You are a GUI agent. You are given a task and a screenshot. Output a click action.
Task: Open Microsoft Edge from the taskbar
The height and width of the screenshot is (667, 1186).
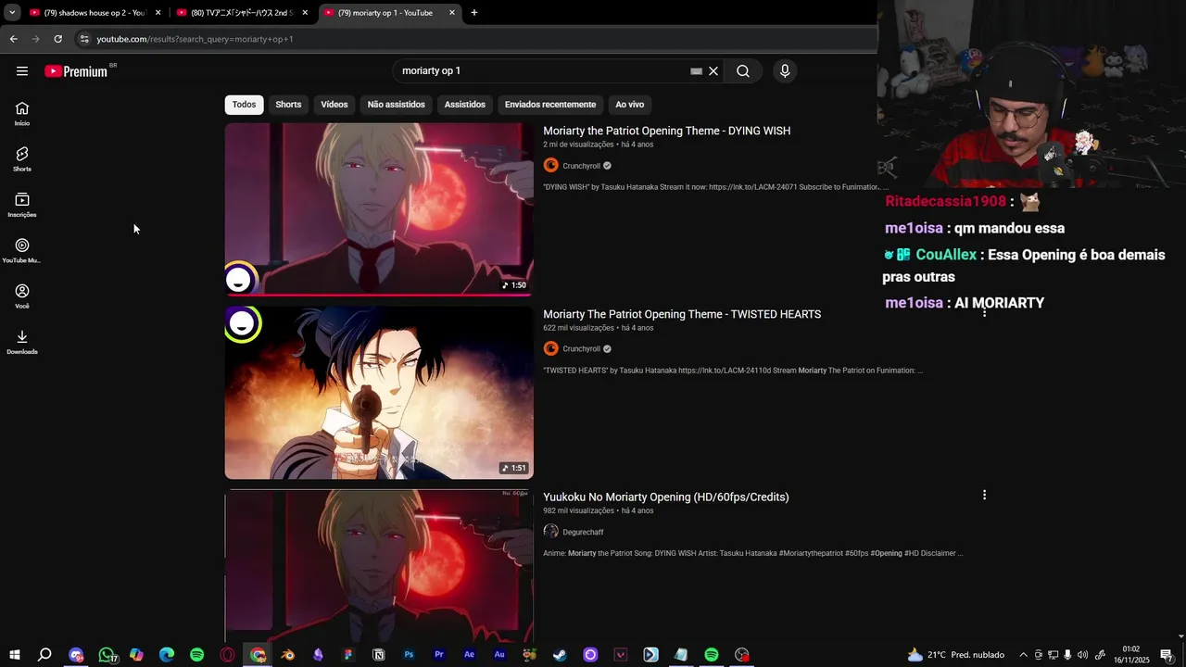tap(167, 655)
